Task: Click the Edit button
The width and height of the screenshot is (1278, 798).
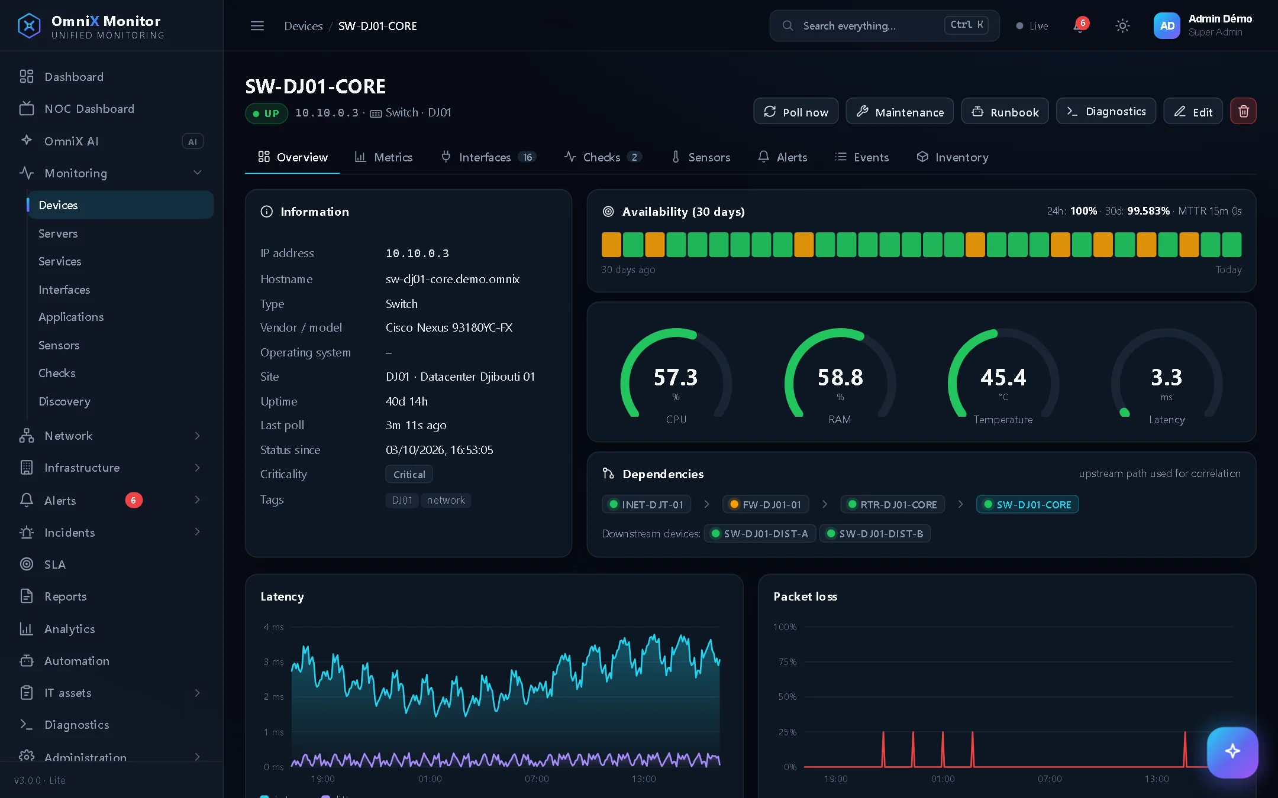Action: [x=1193, y=111]
